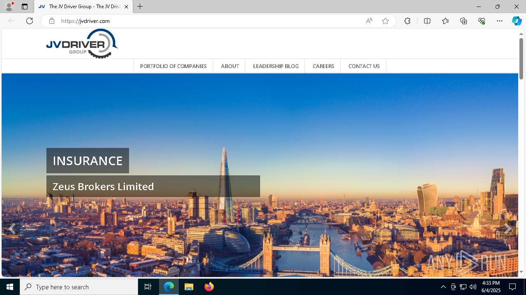Screen dimensions: 526x295
Task: Toggle Split screen view
Action: (427, 21)
